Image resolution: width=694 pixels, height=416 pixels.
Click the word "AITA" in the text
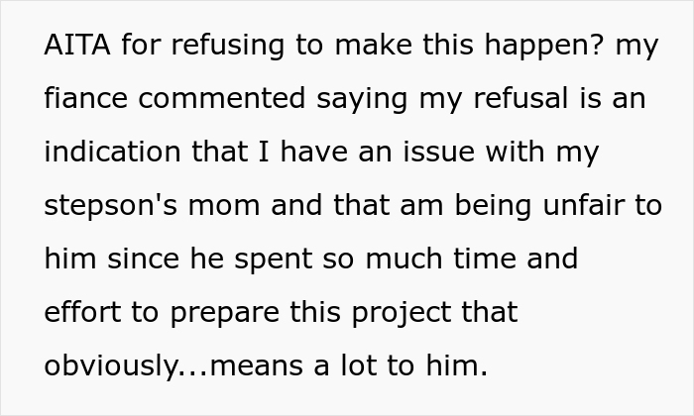pos(77,45)
